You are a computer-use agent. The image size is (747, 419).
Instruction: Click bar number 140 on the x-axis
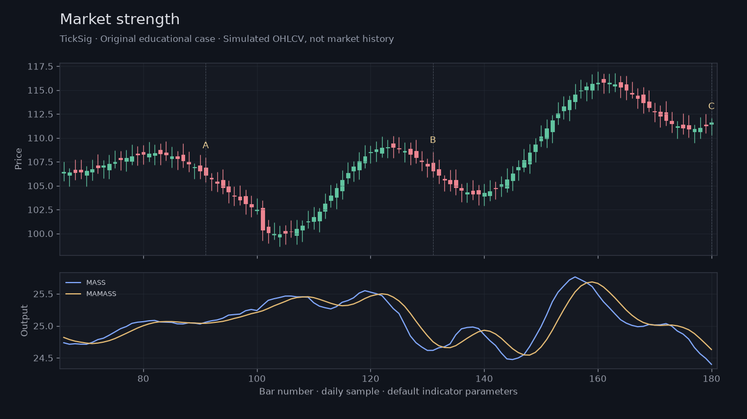(484, 378)
